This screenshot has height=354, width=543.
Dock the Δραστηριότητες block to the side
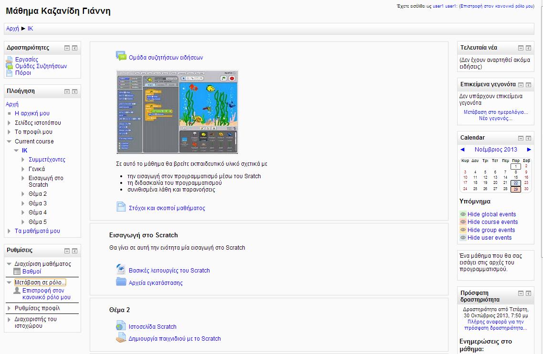coord(74,48)
